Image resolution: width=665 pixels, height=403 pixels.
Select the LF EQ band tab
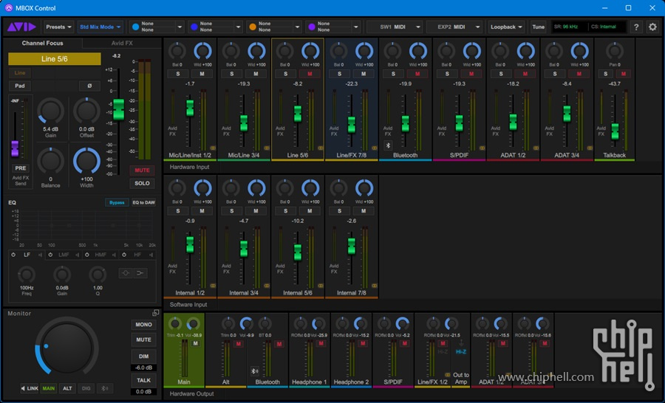[27, 255]
